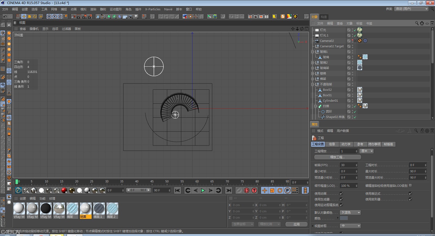Click the coordinate system cube icon

click(66, 16)
